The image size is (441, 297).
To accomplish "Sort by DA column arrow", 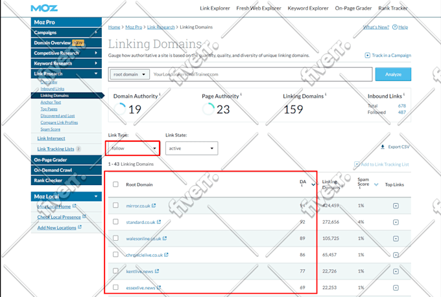I will point(313,184).
